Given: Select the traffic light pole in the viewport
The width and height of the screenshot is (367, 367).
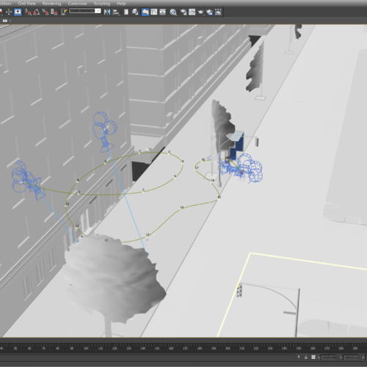Looking at the screenshot, I should point(297,312).
